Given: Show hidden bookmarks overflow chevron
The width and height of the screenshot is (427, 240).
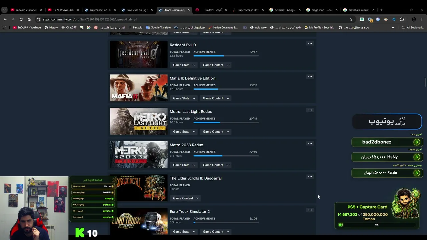Looking at the screenshot, I should pos(393,28).
